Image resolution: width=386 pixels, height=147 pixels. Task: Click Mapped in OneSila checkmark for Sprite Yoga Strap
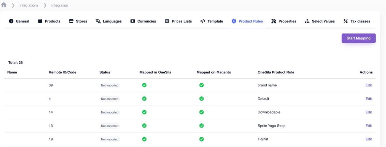pyautogui.click(x=144, y=126)
